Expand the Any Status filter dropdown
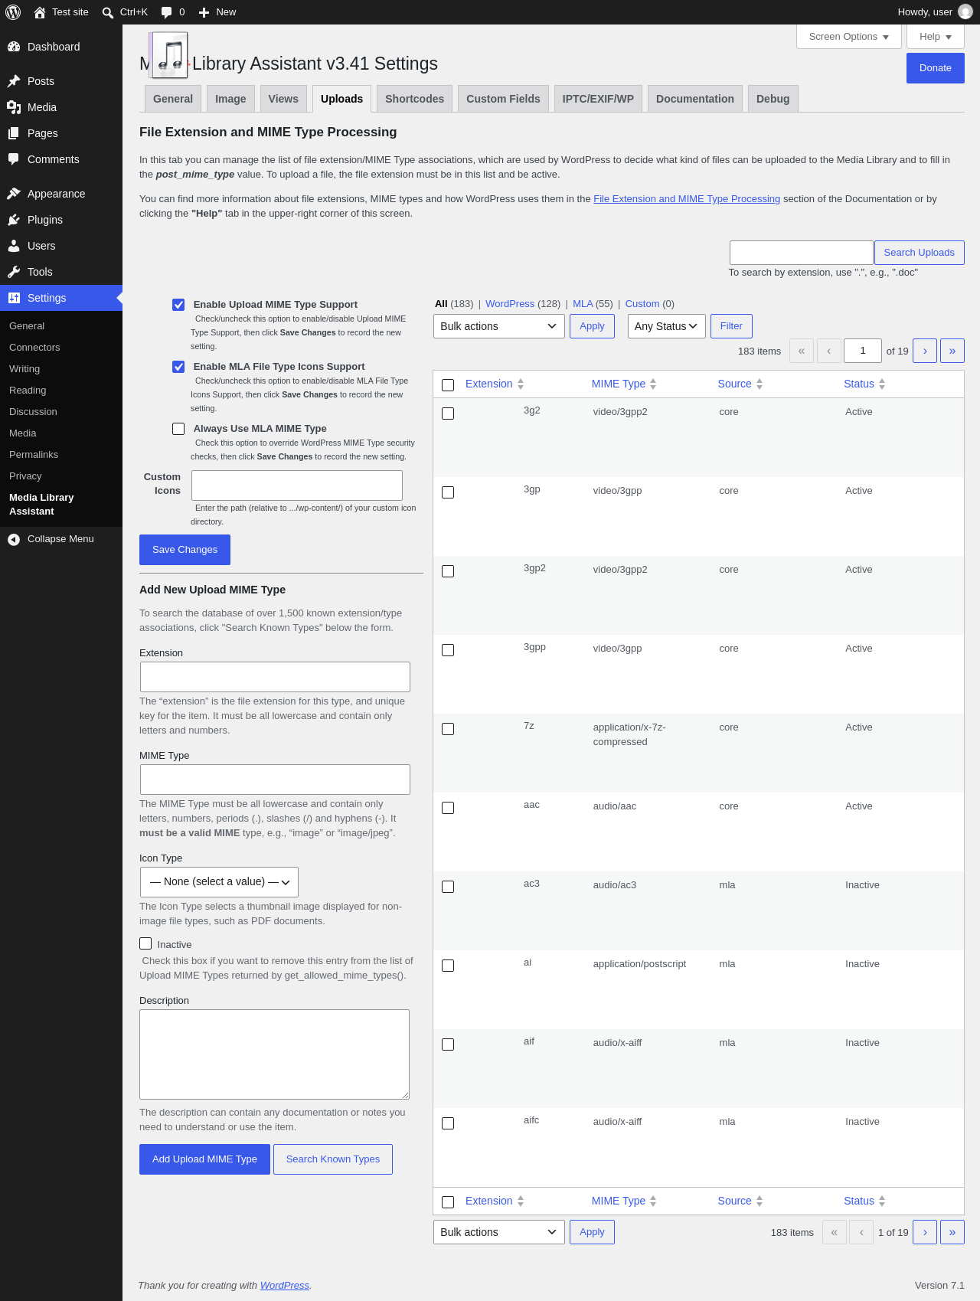 point(667,326)
